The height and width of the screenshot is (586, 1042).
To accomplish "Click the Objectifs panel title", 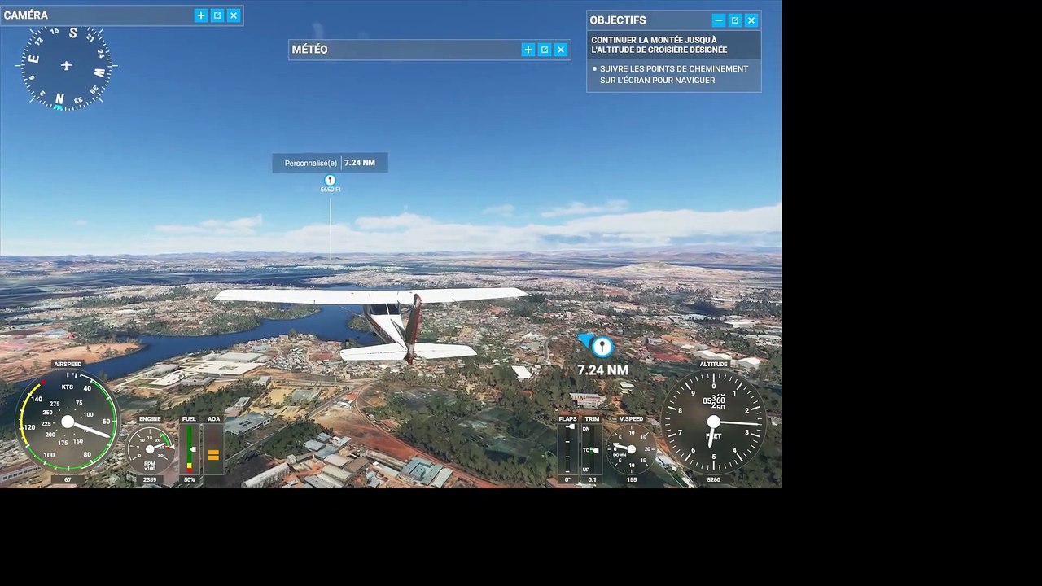I will coord(618,20).
